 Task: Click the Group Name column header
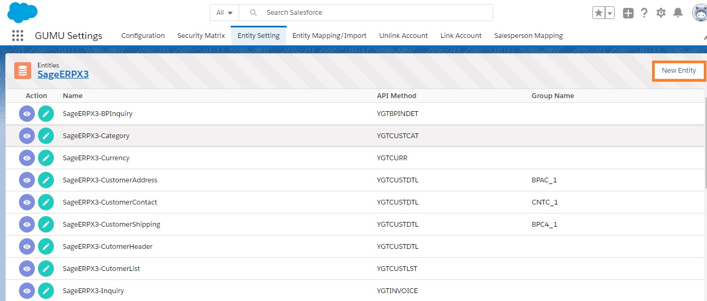pos(553,95)
